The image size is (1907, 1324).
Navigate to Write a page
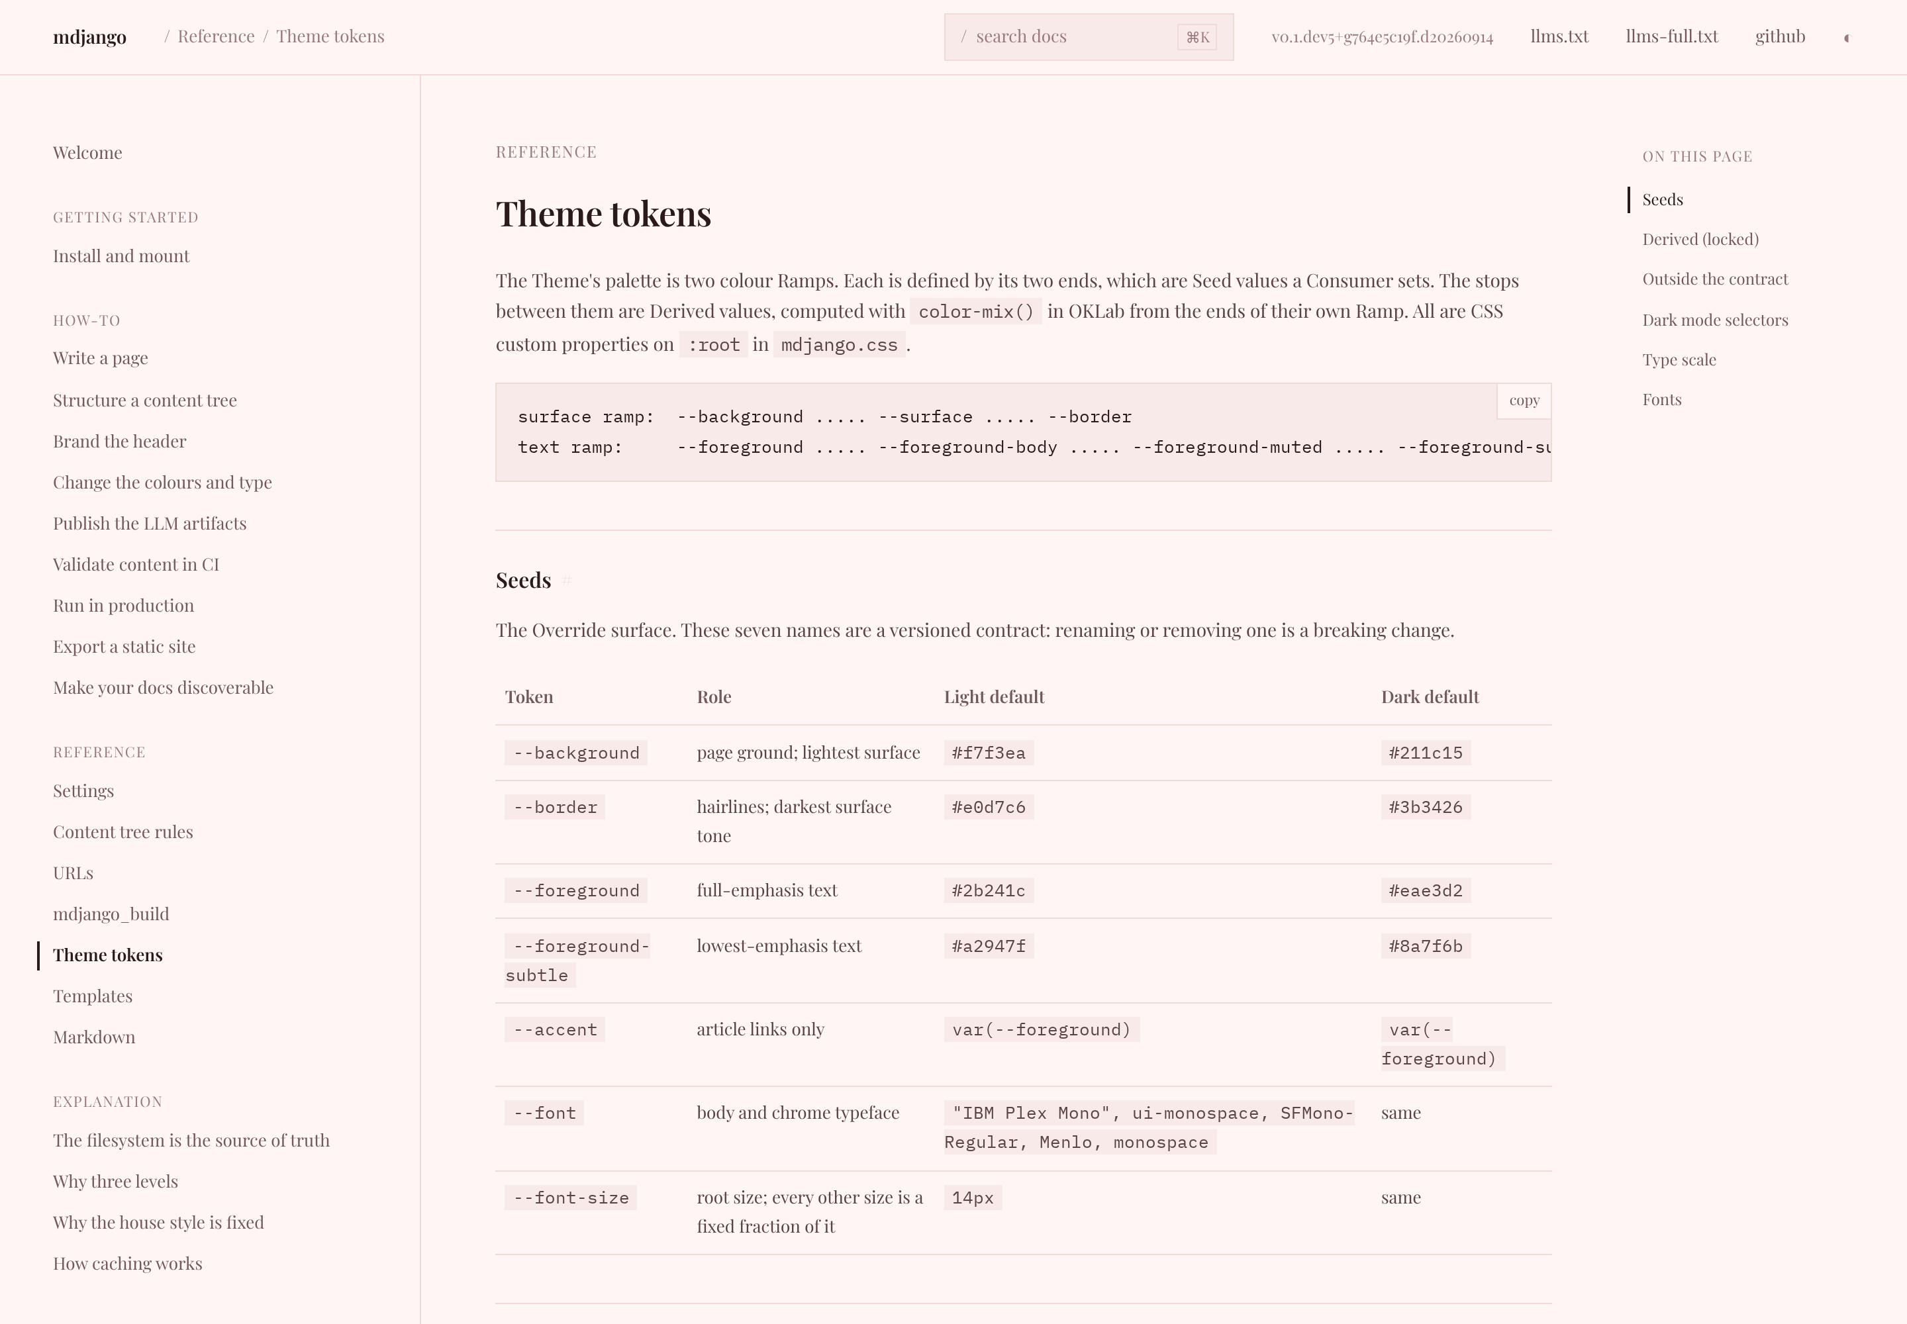(101, 358)
